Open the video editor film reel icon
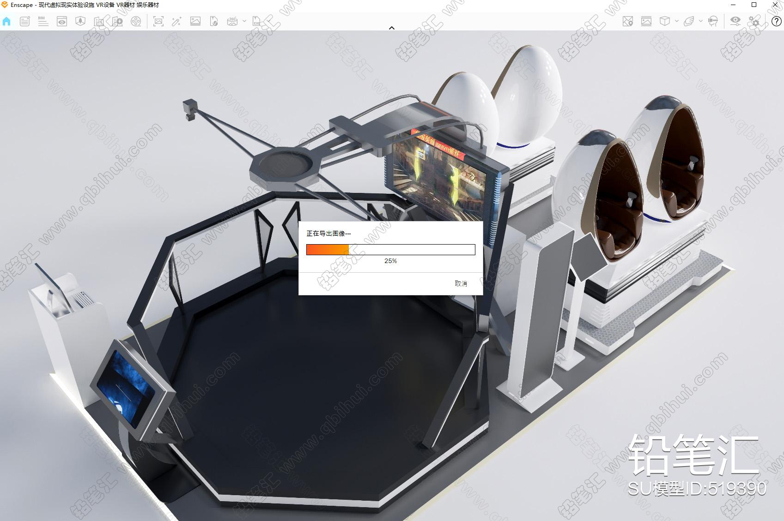The image size is (784, 521). [x=136, y=21]
